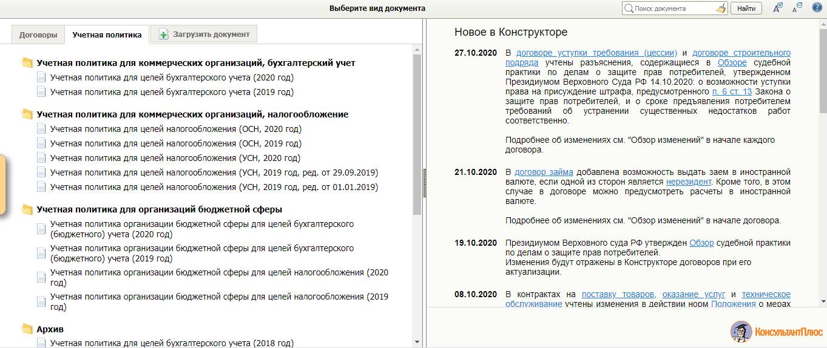This screenshot has height=348, width=827.
Task: Collapse the налогообложение folder for commercial organizations
Action: point(27,114)
